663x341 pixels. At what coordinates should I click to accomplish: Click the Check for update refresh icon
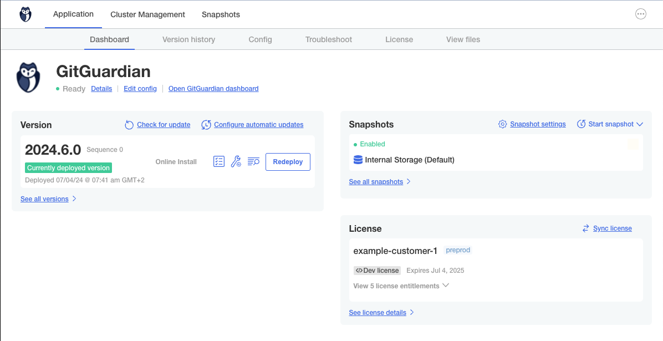click(x=129, y=125)
